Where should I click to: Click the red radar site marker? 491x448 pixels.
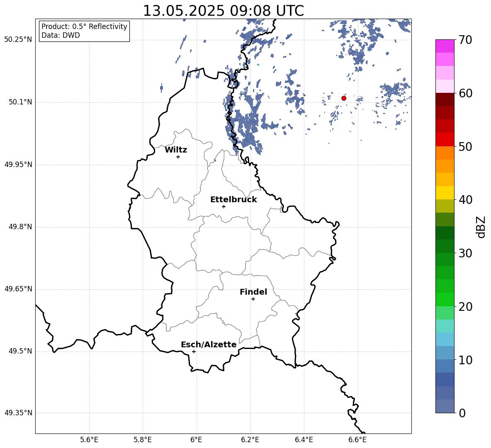click(x=344, y=98)
